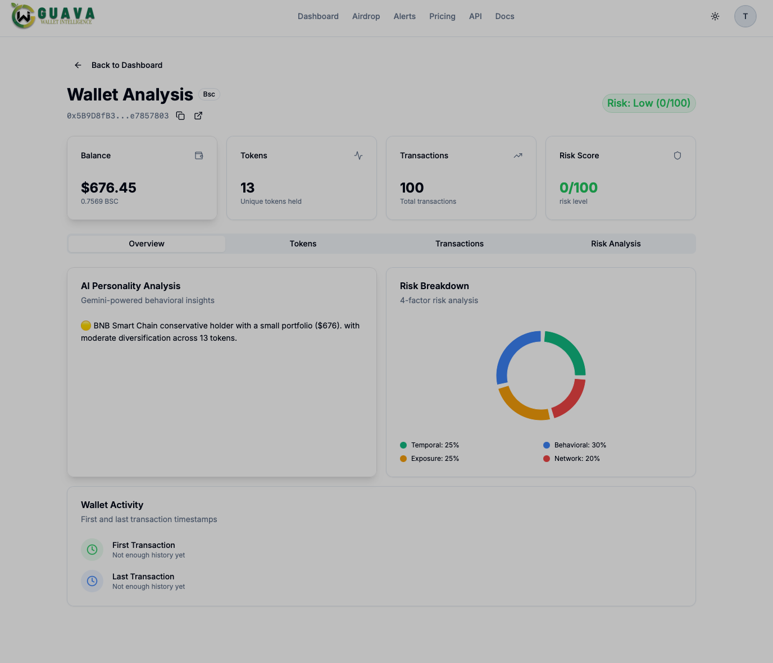
Task: Open the Pricing page from navigation
Action: (442, 16)
